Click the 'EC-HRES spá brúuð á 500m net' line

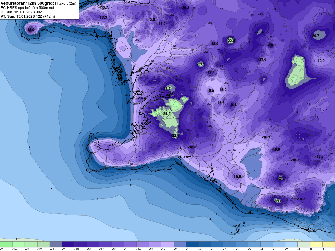(27, 8)
